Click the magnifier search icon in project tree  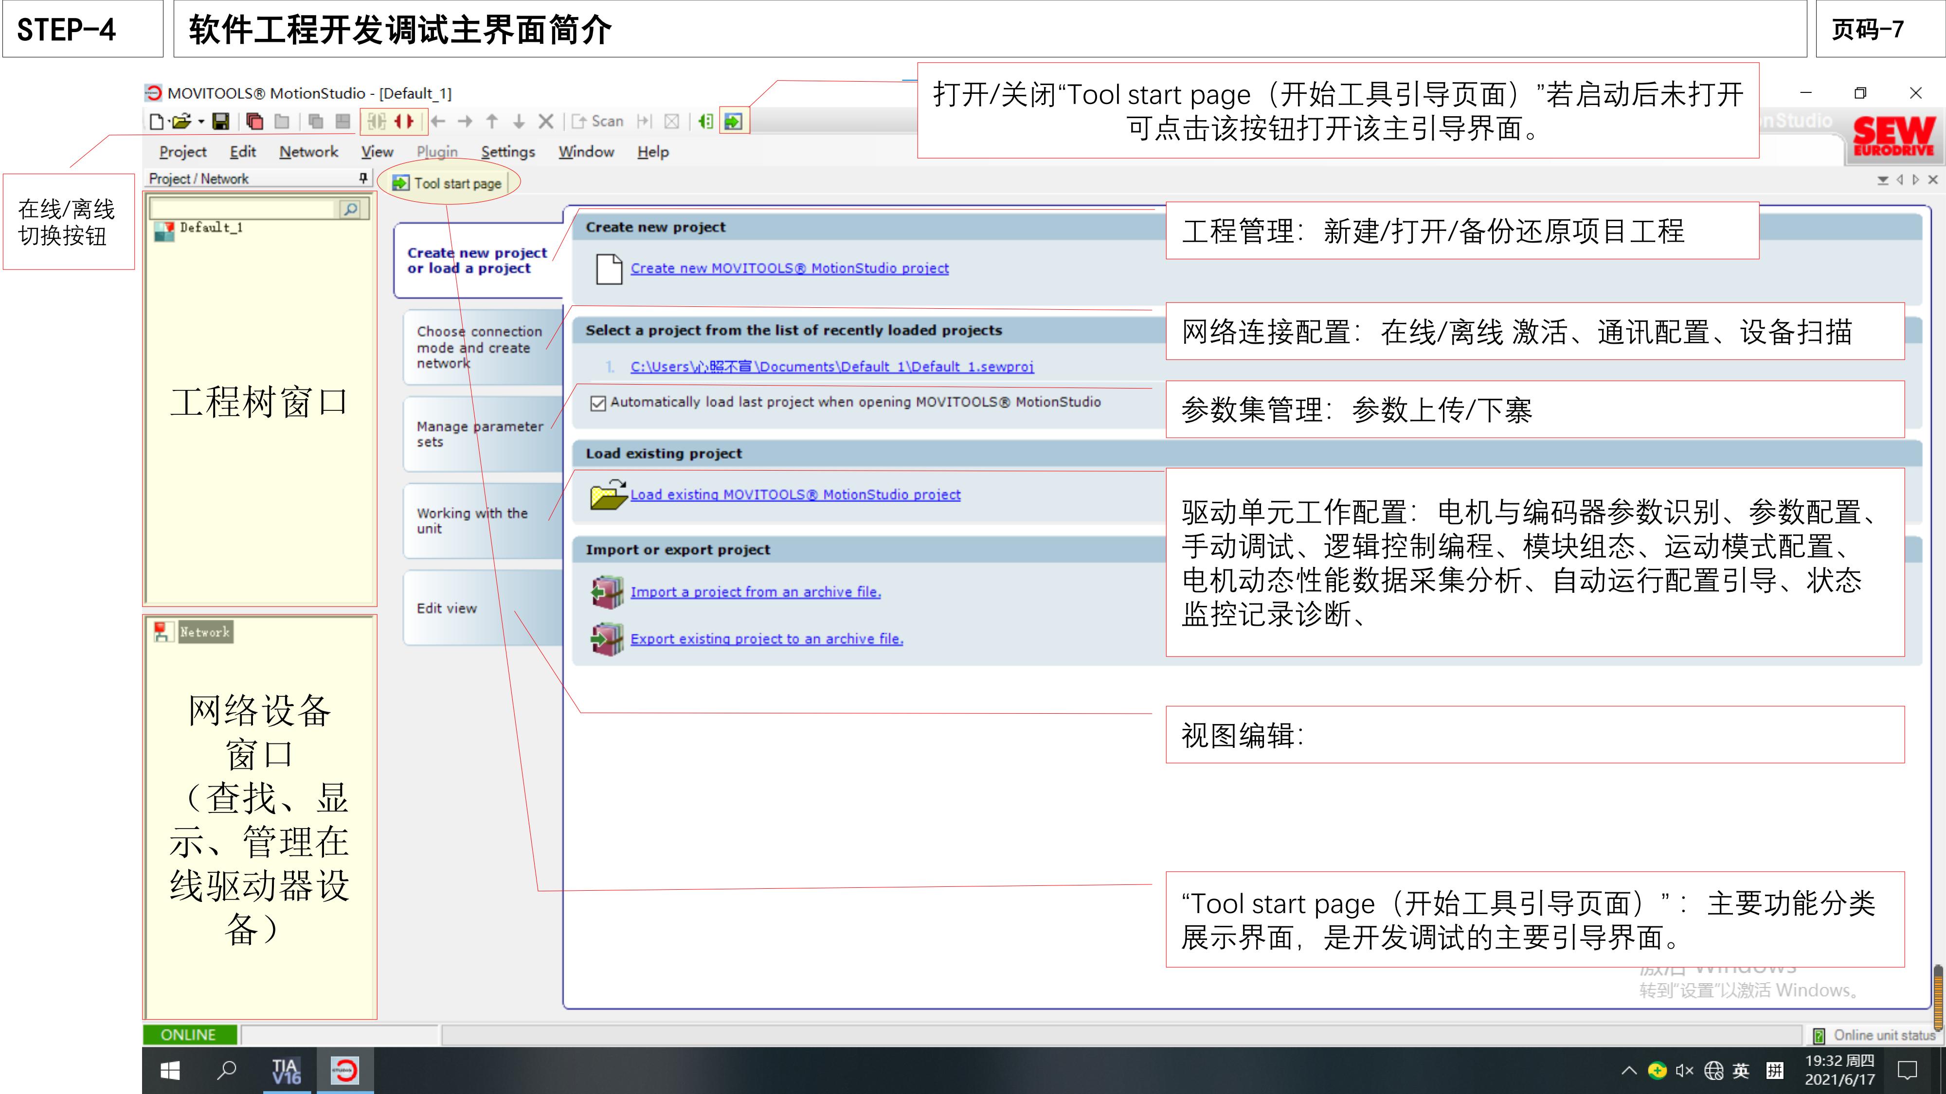coord(350,209)
